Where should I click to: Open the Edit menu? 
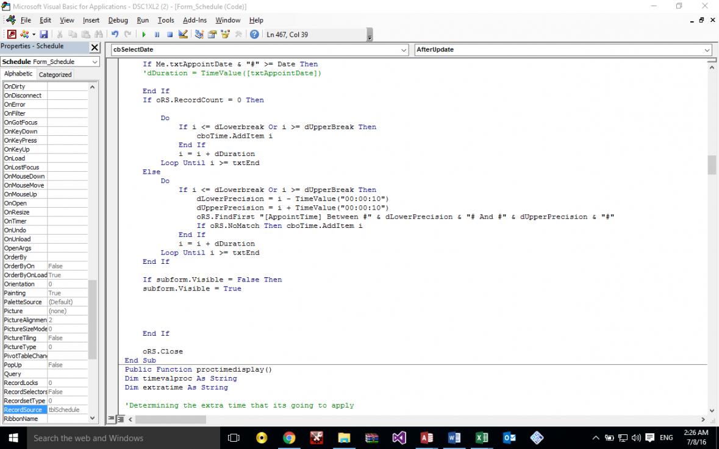pyautogui.click(x=45, y=20)
